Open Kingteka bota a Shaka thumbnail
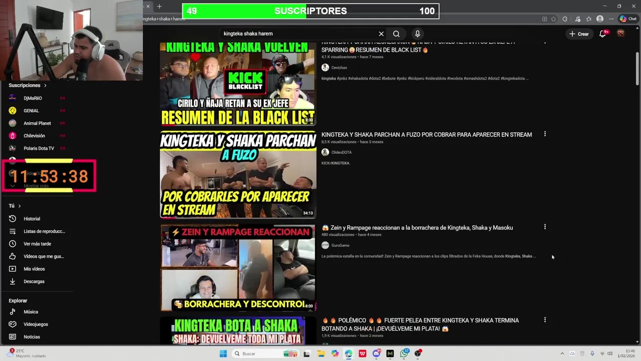The width and height of the screenshot is (641, 361). (x=238, y=330)
